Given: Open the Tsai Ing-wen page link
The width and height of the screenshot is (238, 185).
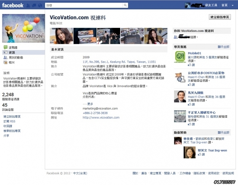Looking at the screenshot, I should click(212, 151).
